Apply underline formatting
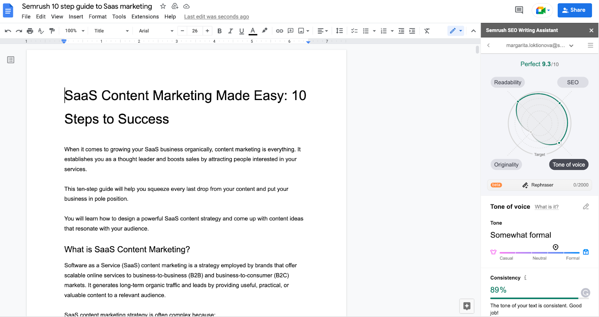This screenshot has width=599, height=317. pos(241,31)
